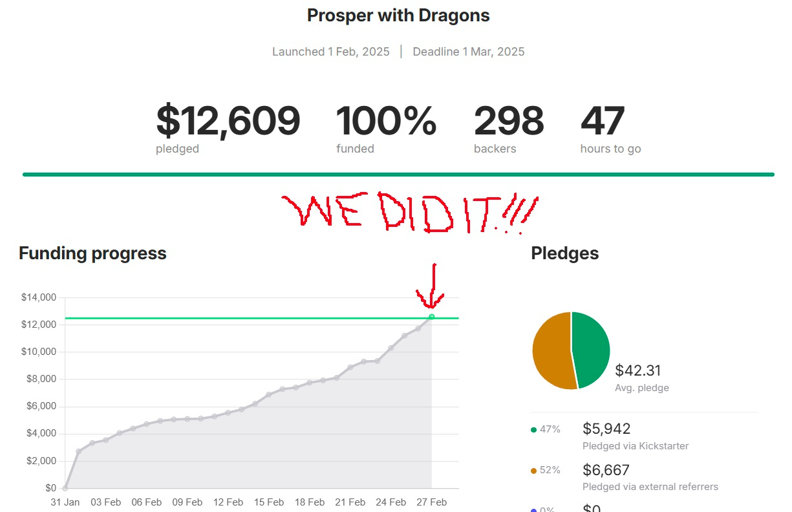Image resolution: width=792 pixels, height=512 pixels.
Task: Click the 47 hours to go counter
Action: (603, 122)
